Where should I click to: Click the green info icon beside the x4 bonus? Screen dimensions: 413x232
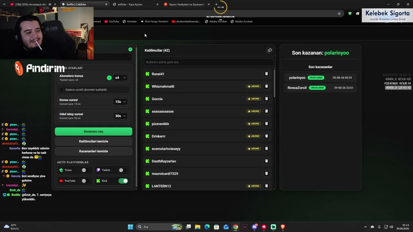(109, 78)
